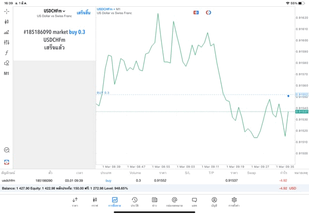Select the crosshair tool in left sidebar
Image resolution: width=309 pixels, height=215 pixels.
[x=7, y=11]
